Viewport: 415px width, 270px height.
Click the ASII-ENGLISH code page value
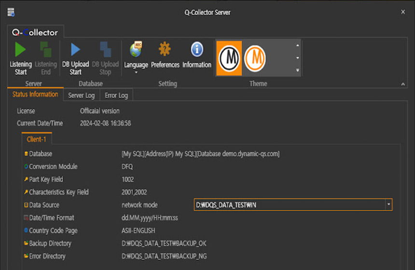click(x=138, y=230)
